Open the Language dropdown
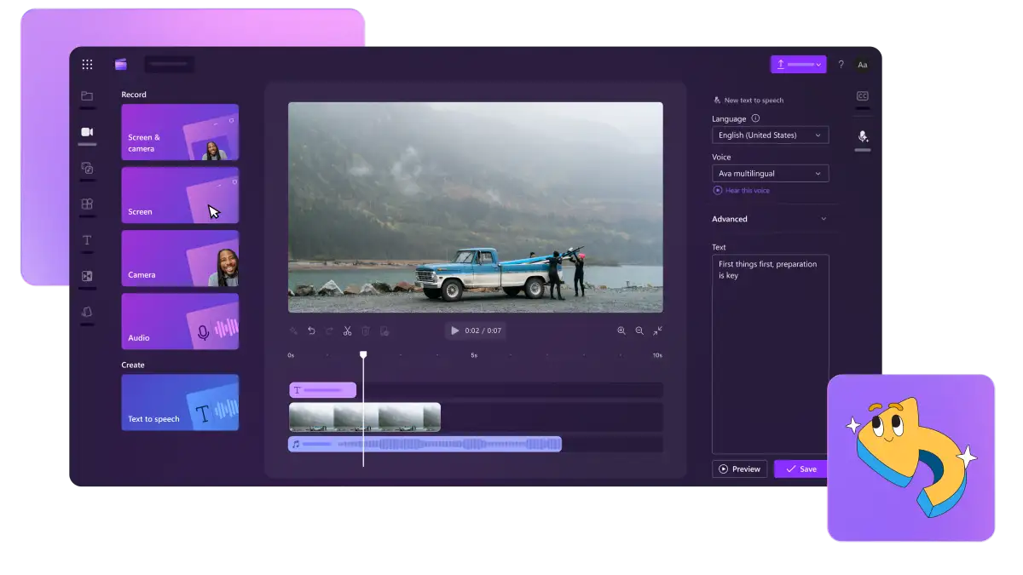This screenshot has height=575, width=1023. tap(770, 135)
